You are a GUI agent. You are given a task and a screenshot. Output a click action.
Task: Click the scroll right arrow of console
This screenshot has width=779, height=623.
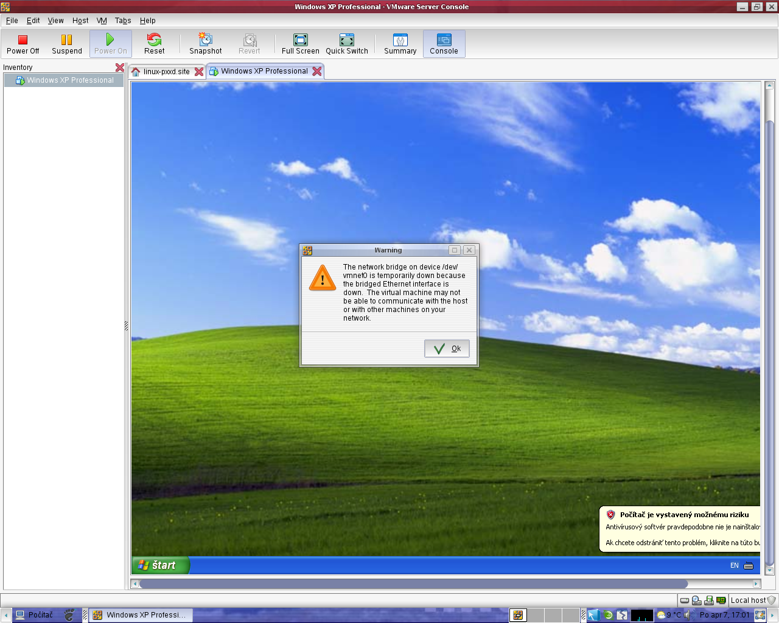(756, 583)
